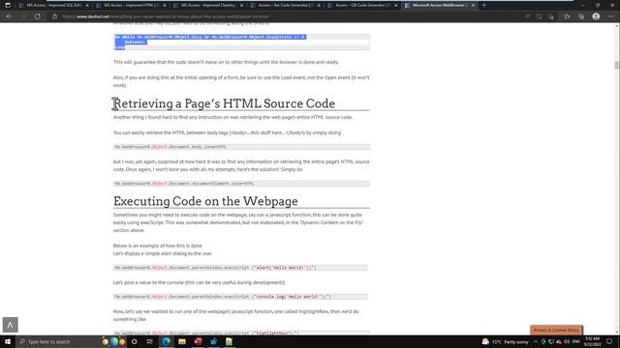Open the browser tab actions menu
The image size is (620, 348).
(x=8, y=5)
